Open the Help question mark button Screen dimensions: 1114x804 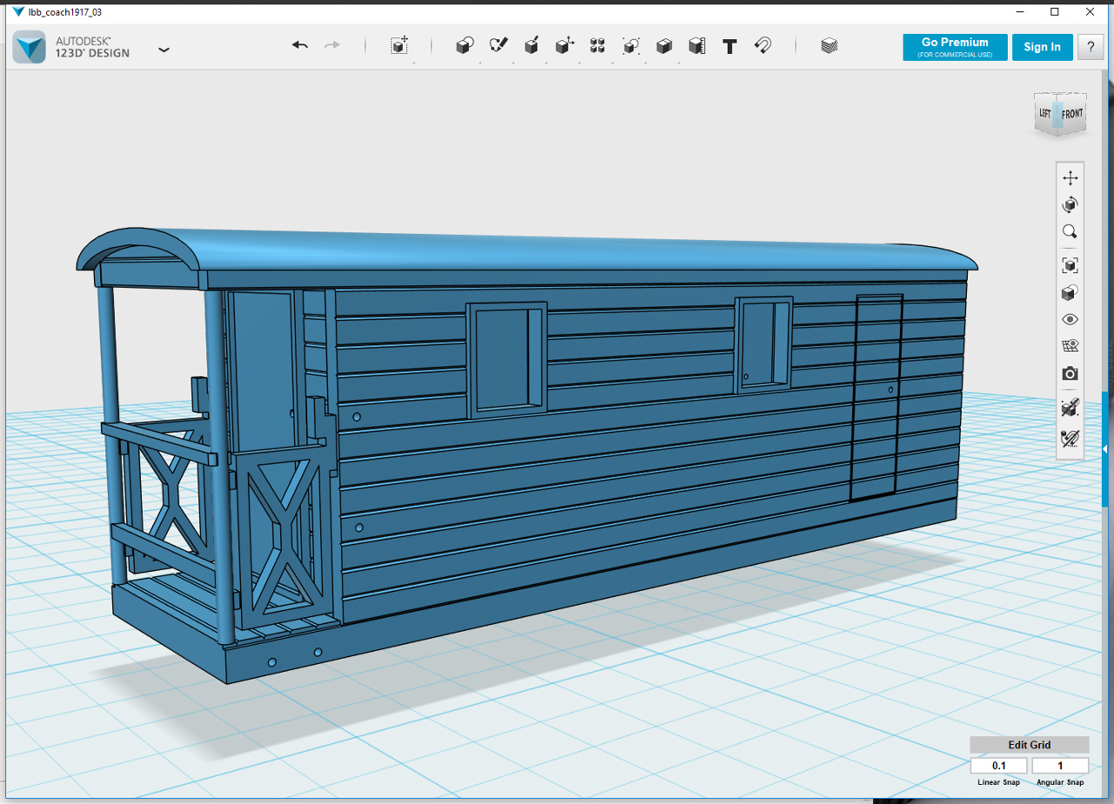1091,47
